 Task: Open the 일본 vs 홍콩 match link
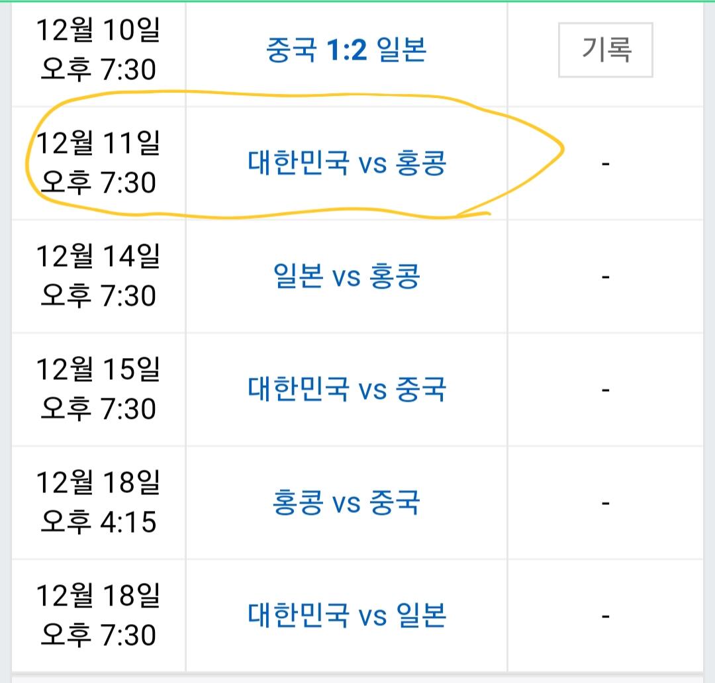[x=346, y=276]
